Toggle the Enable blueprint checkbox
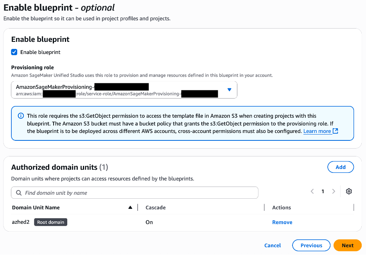 coord(14,52)
